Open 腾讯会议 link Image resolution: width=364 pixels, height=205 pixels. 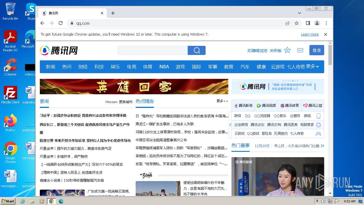click(258, 125)
